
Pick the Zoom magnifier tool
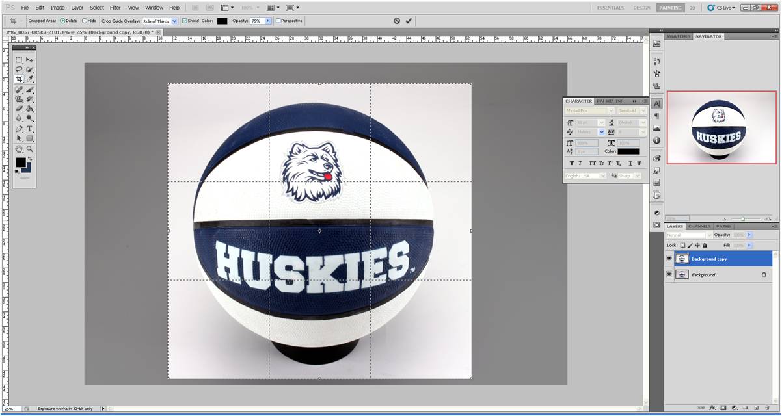click(x=30, y=149)
